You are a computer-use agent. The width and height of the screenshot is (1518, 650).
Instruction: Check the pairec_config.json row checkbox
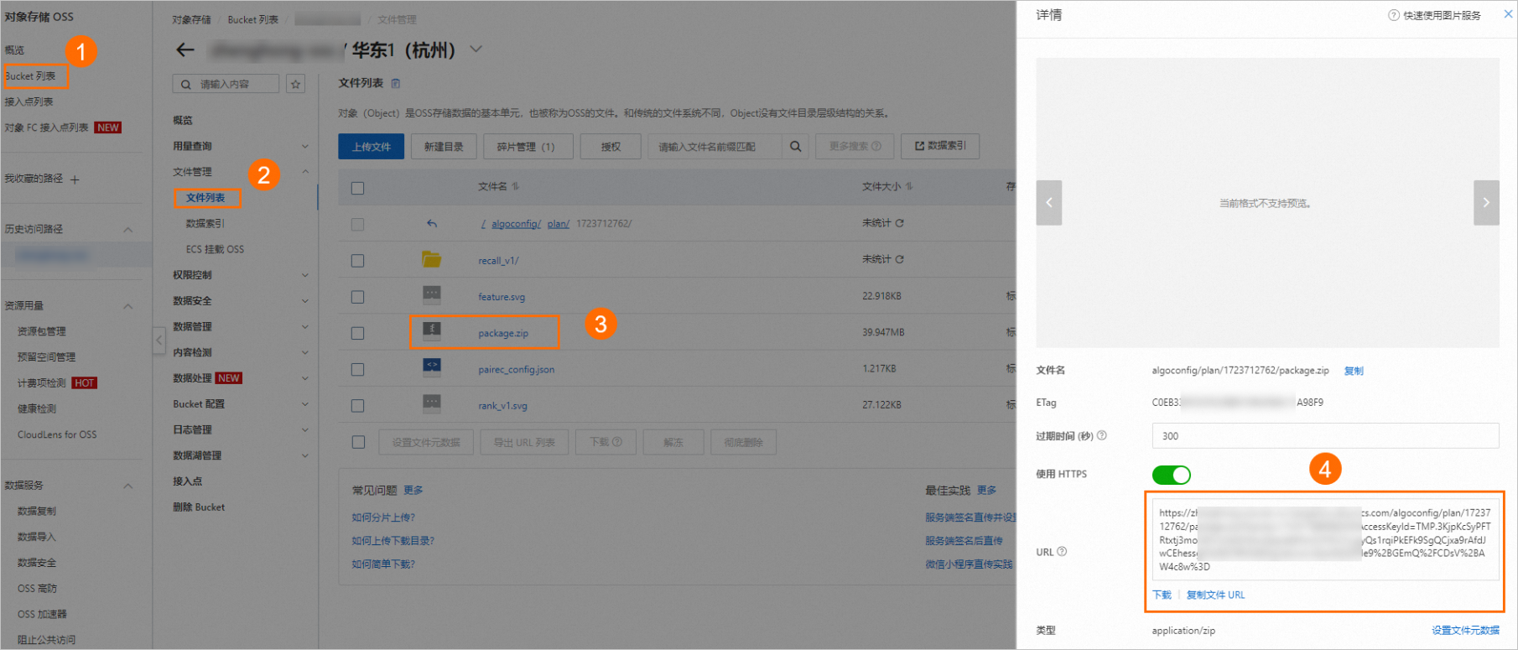357,369
